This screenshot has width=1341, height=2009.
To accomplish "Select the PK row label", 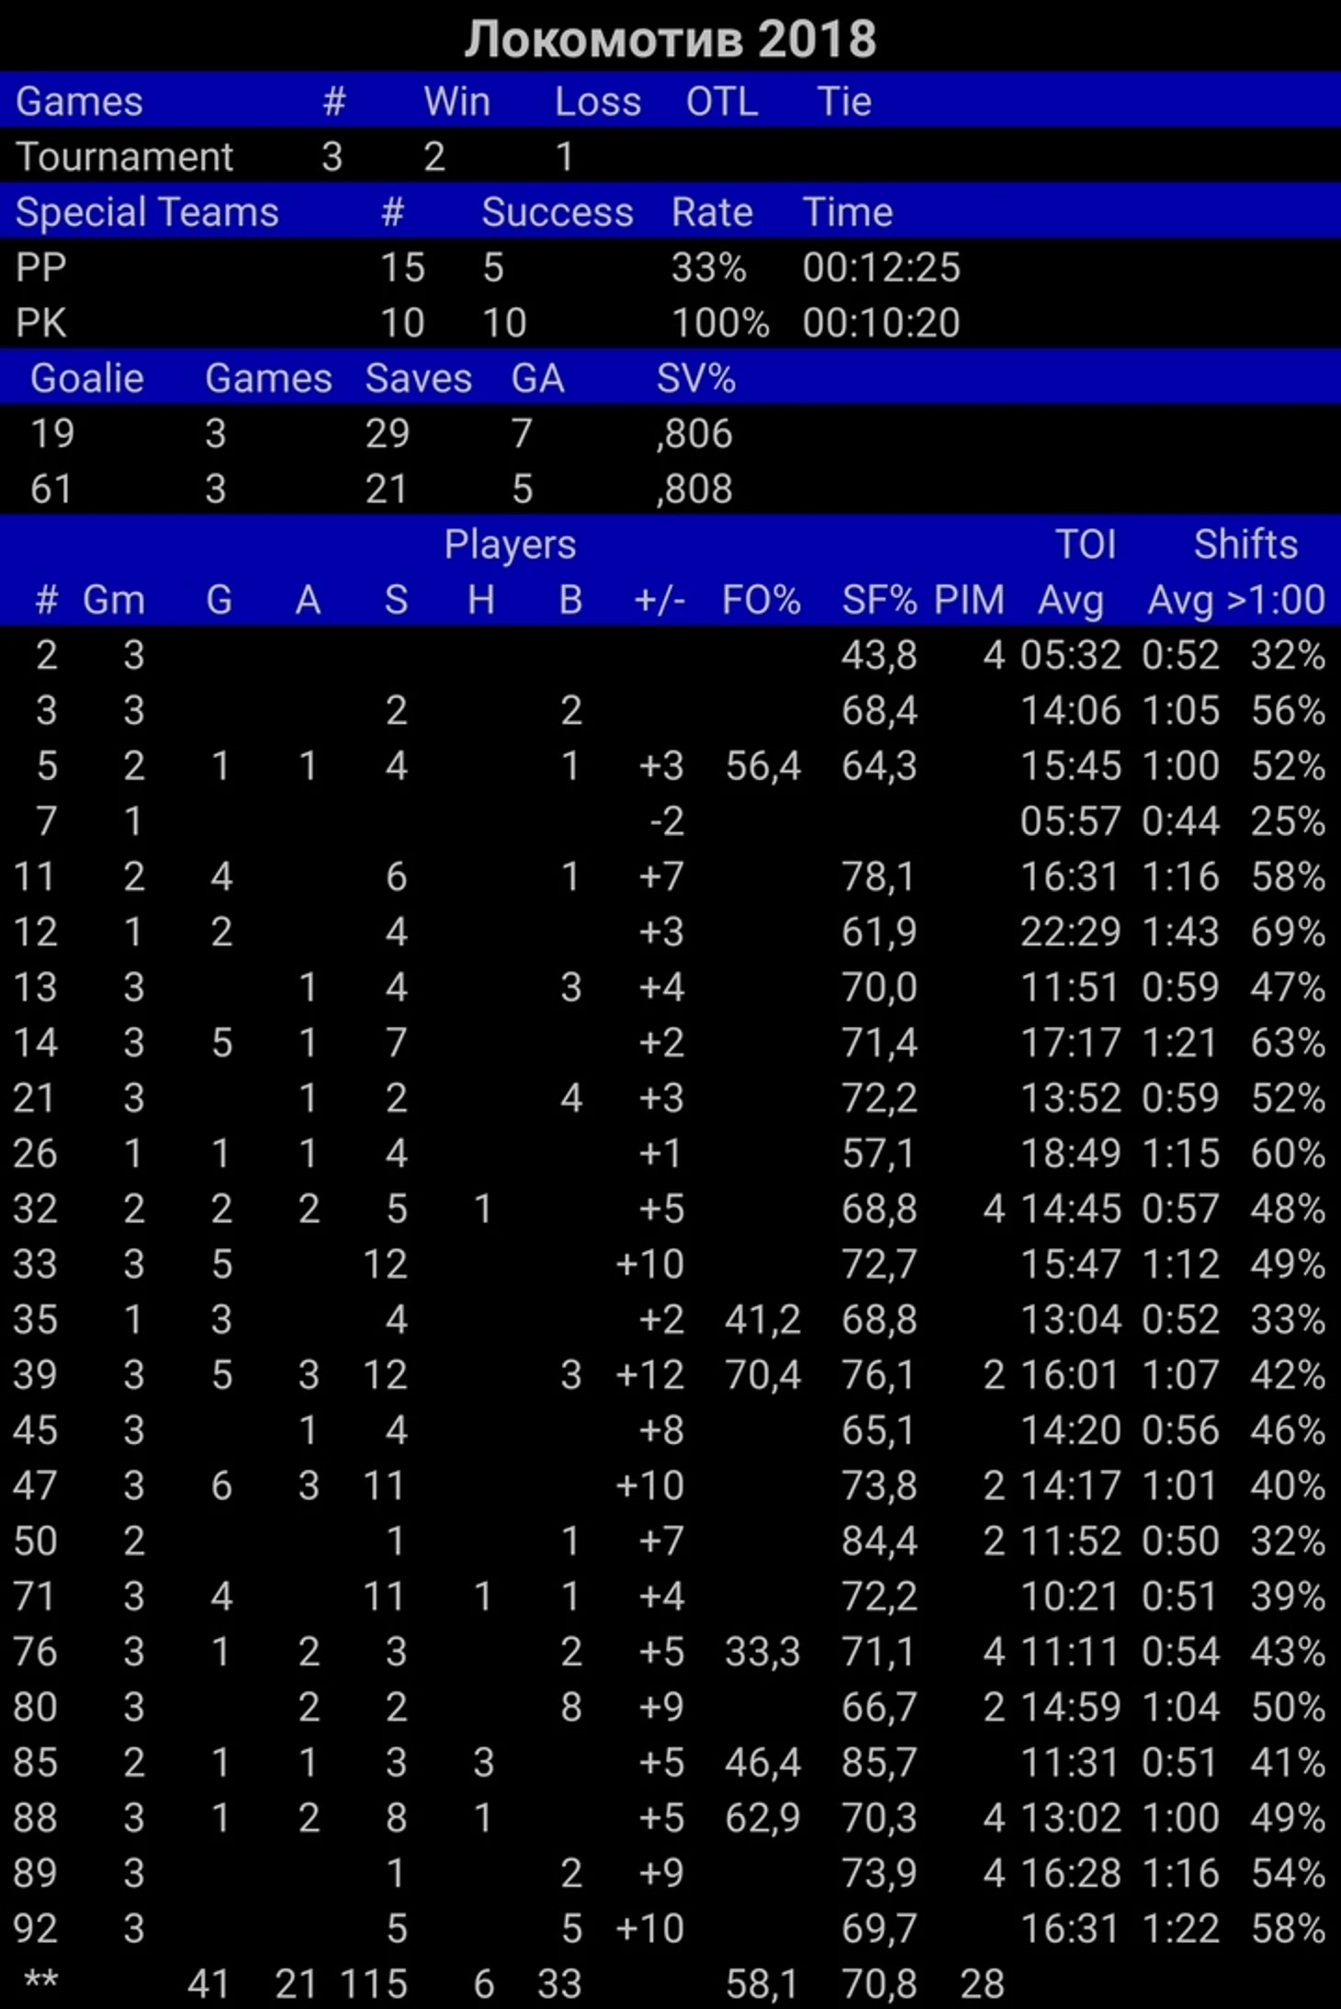I will pos(40,322).
